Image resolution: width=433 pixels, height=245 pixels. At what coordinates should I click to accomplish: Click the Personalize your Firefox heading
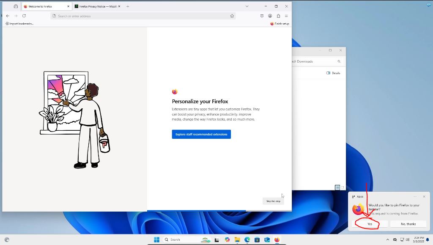pos(200,102)
